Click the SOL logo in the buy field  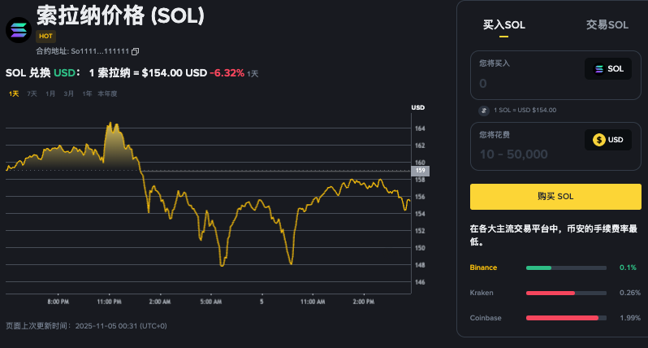click(599, 69)
